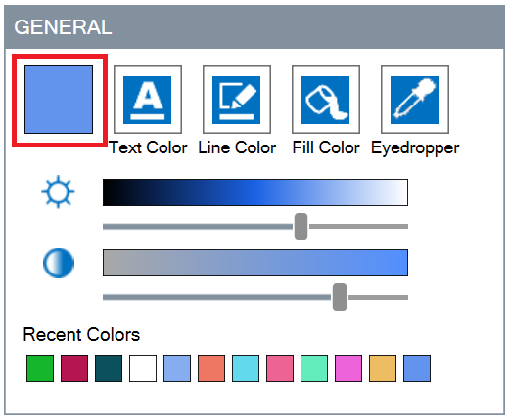Select the magenta recent color swatch
The image size is (509, 420).
click(x=348, y=368)
